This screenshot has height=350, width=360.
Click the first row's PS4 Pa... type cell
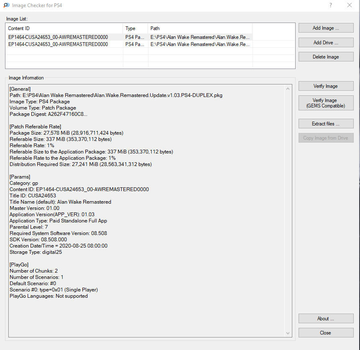135,37
